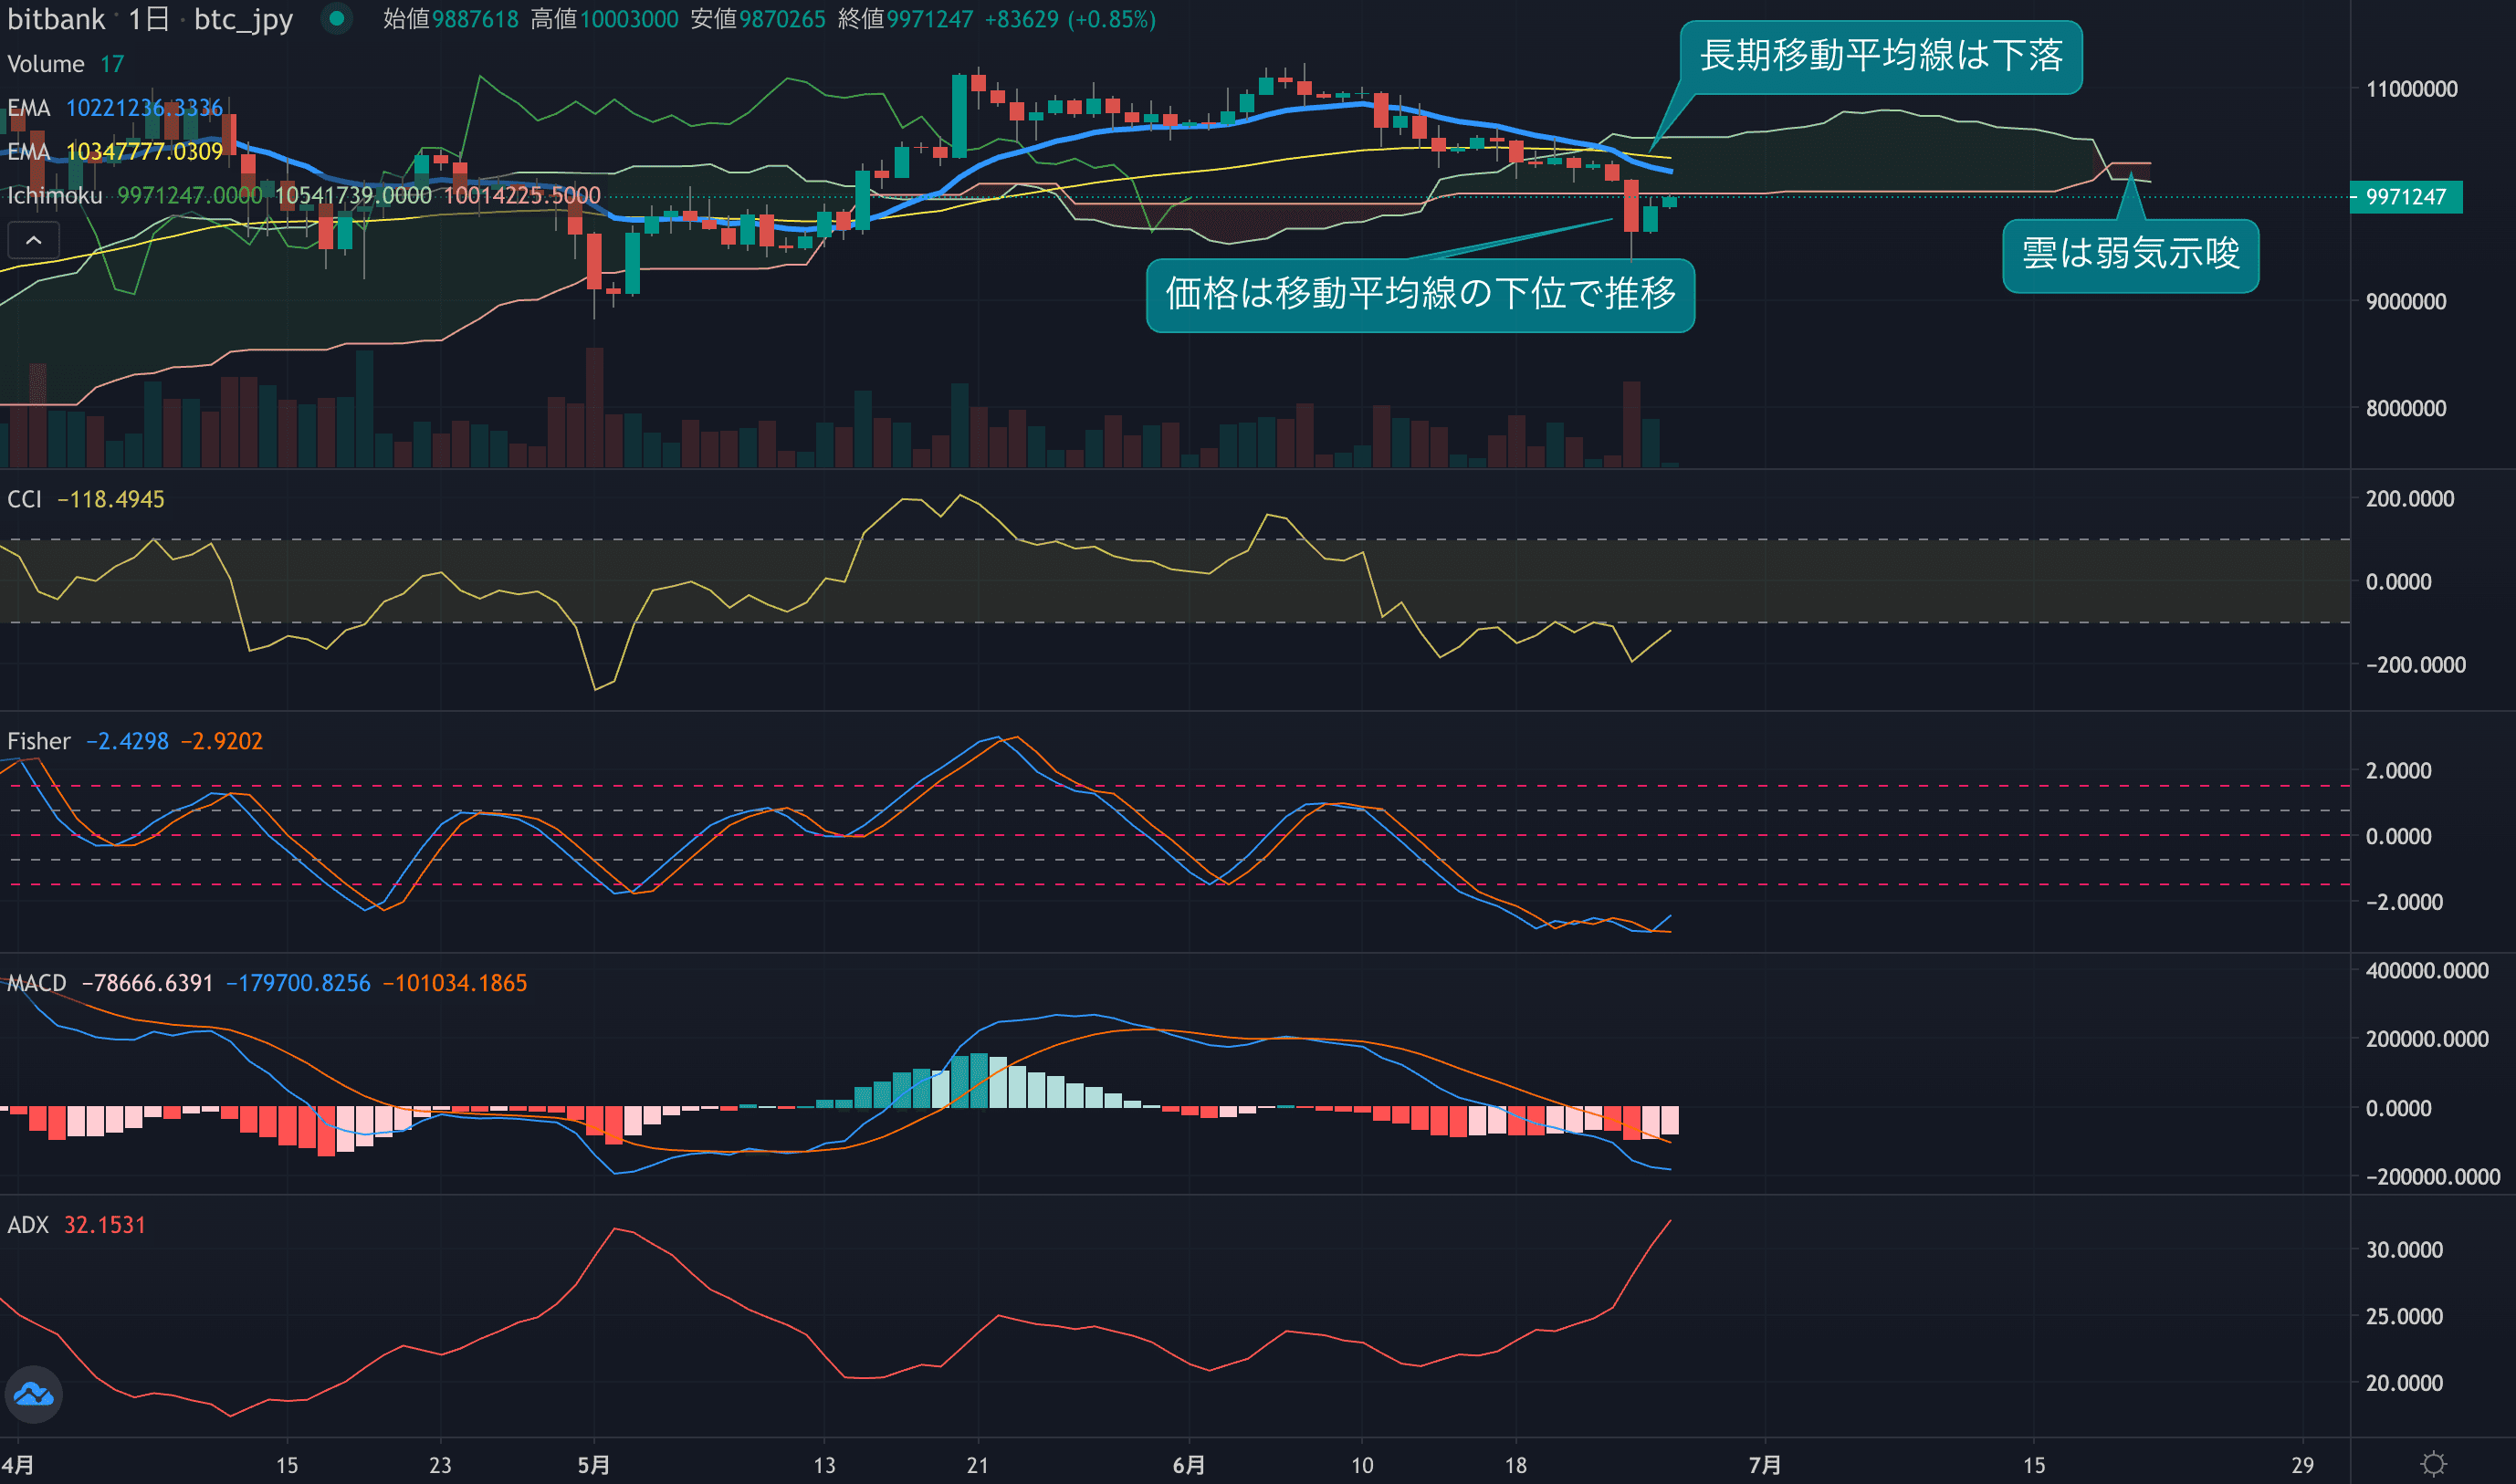
Task: Click the green market status dot
Action: 337,18
